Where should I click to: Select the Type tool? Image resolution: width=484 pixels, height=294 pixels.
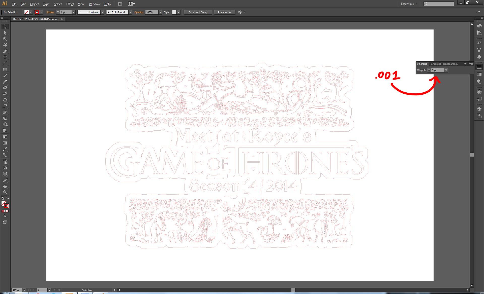click(5, 57)
